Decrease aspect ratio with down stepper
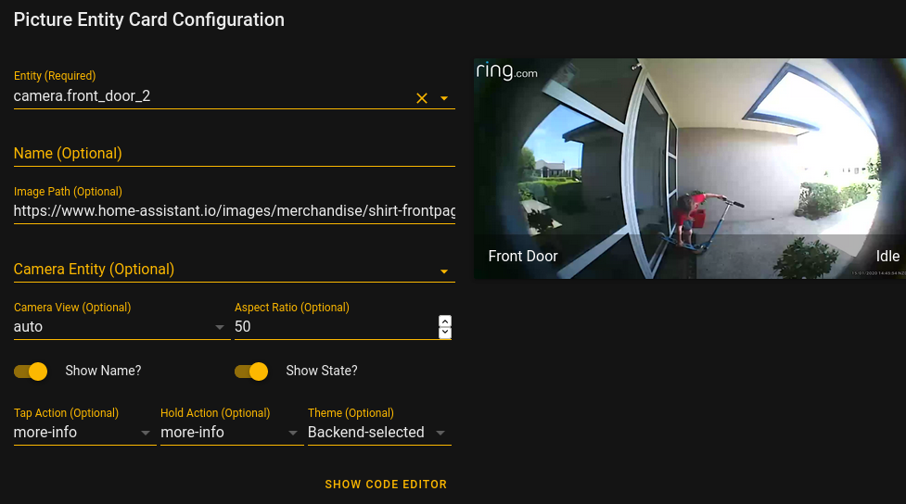Image resolution: width=906 pixels, height=504 pixels. pyautogui.click(x=445, y=333)
